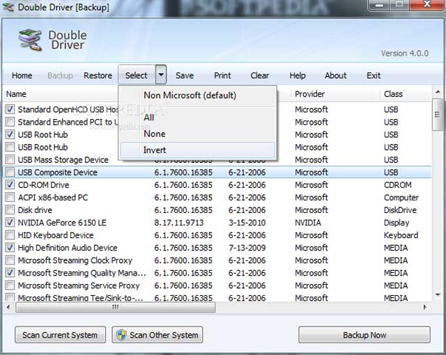Click the CDROM class cell
Screen dimensions: 446x355
click(398, 185)
